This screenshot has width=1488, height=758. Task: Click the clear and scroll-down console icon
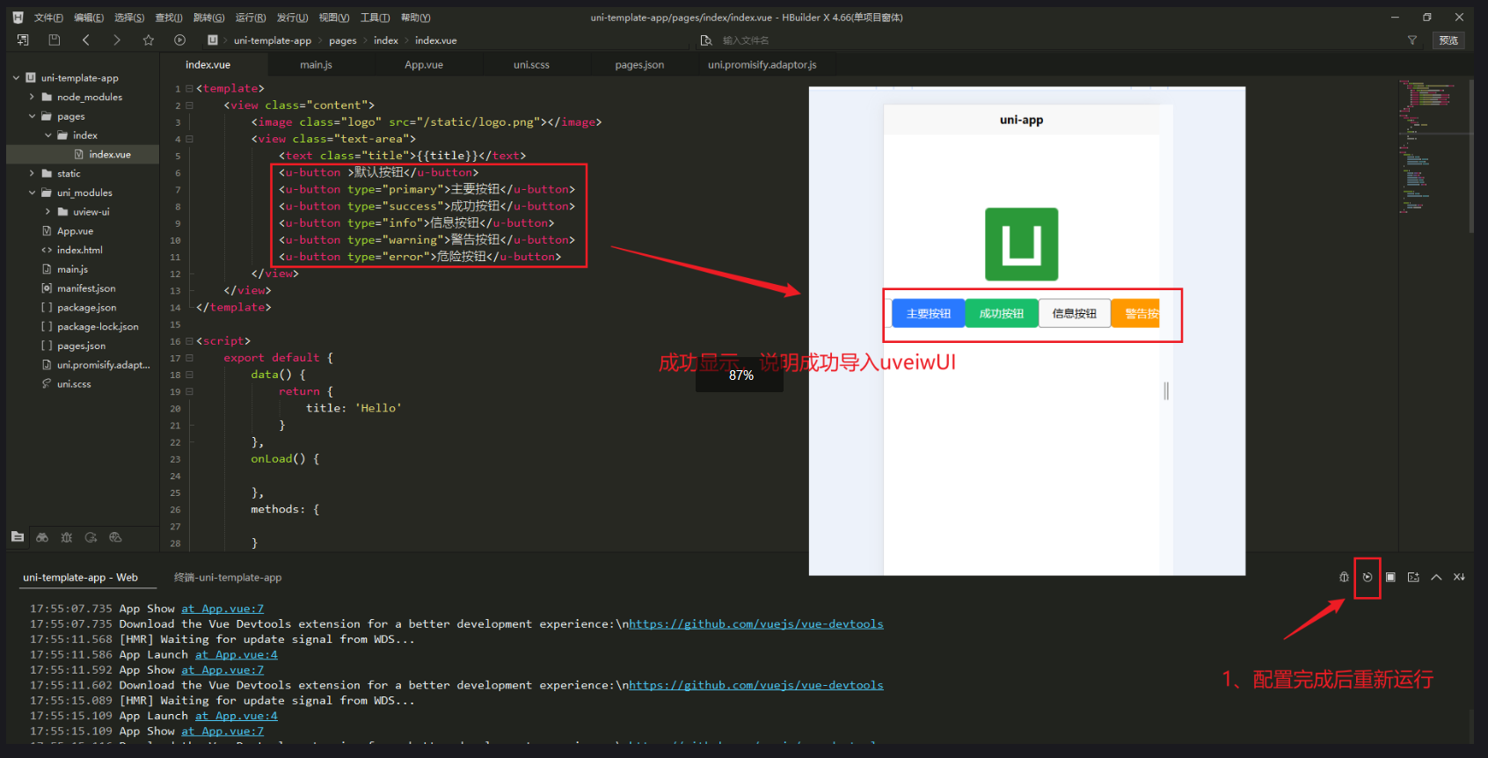1459,577
